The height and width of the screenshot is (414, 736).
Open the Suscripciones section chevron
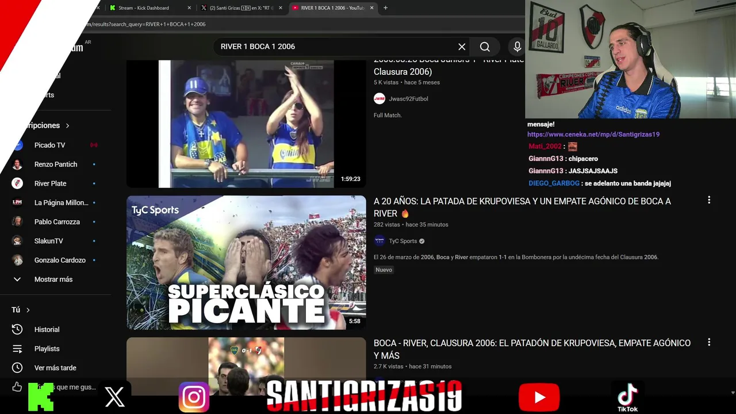click(x=67, y=125)
